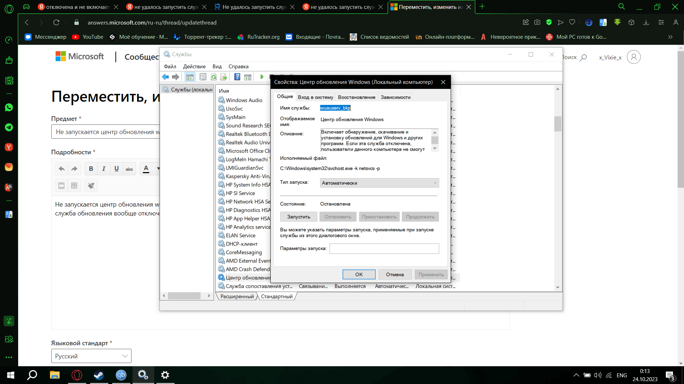
Task: Open user profile avatar on Microsoft page
Action: (x=634, y=57)
